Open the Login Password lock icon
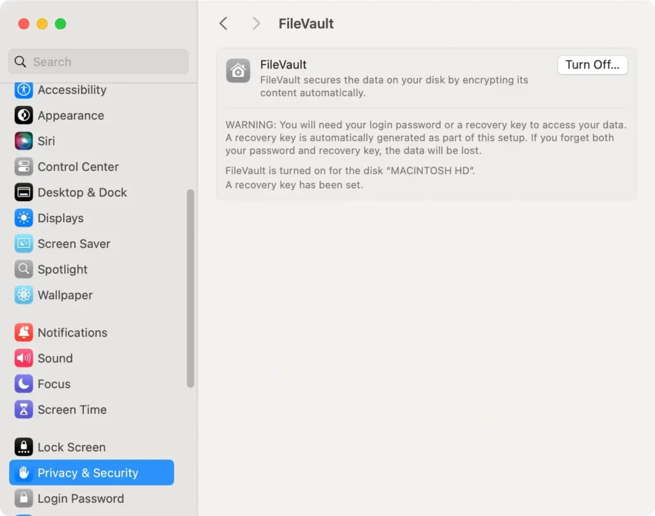 (24, 499)
